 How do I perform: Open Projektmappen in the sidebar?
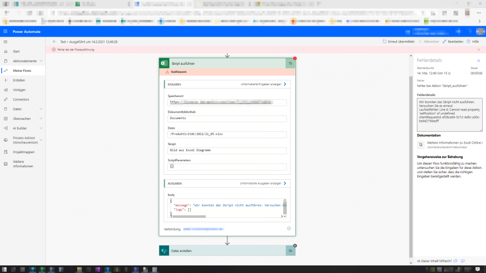coord(24,152)
